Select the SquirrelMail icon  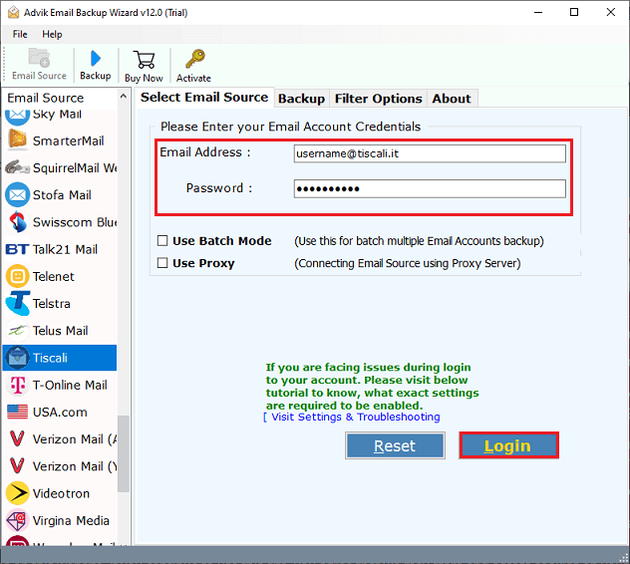(17, 167)
